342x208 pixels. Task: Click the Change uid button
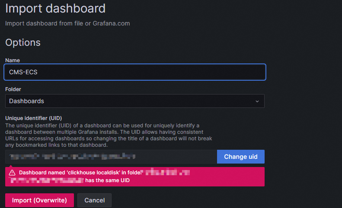point(240,157)
